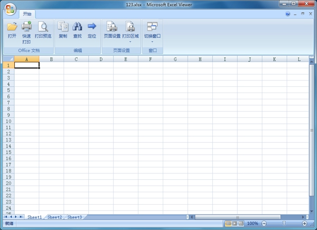Screen dimensions: 317x230
Task: Click the Go To (定位) arrow icon
Action: (x=92, y=26)
